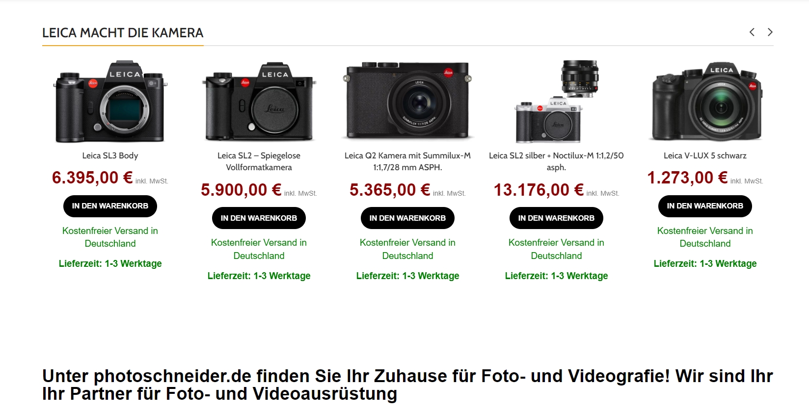
Task: Open Leica SL2 silber + Noctilux-M title link
Action: 556,161
